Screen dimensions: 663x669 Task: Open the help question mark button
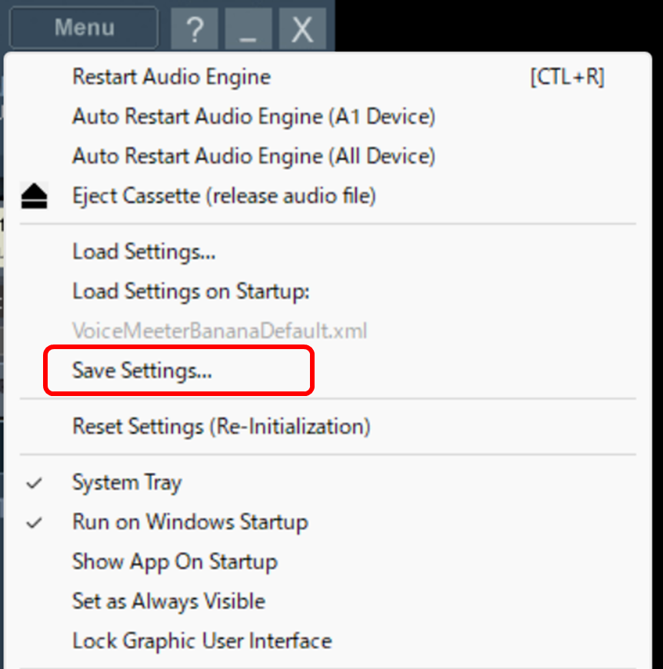coord(195,30)
